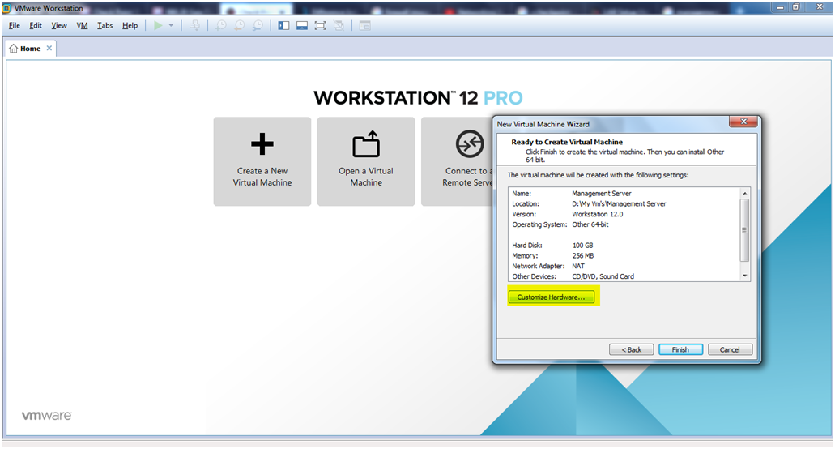The width and height of the screenshot is (835, 449).
Task: Open the Help menu
Action: point(130,26)
